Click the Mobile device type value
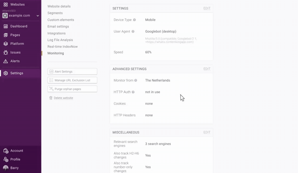 click(x=150, y=20)
